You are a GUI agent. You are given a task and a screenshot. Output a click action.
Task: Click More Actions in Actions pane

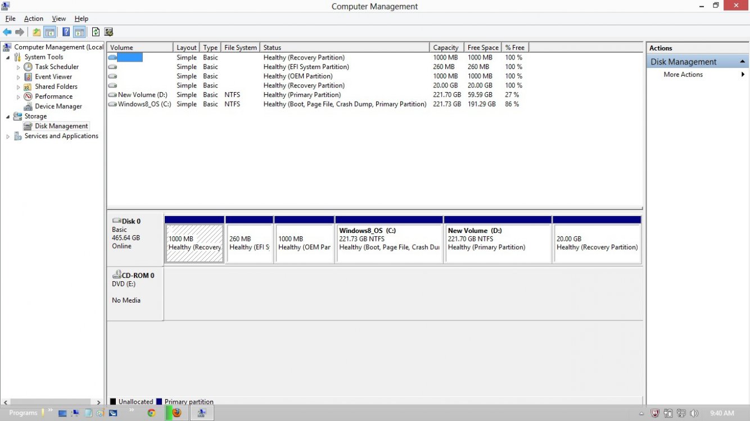(683, 75)
